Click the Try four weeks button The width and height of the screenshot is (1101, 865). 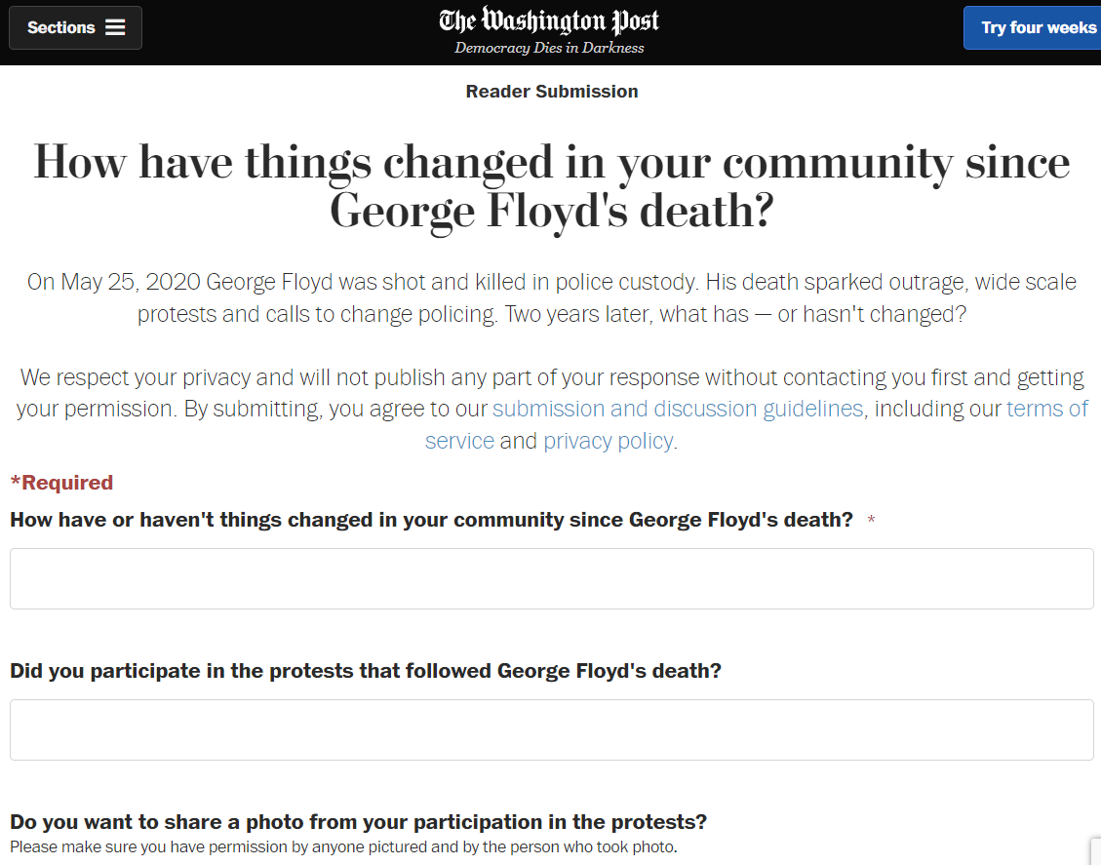tap(1032, 27)
